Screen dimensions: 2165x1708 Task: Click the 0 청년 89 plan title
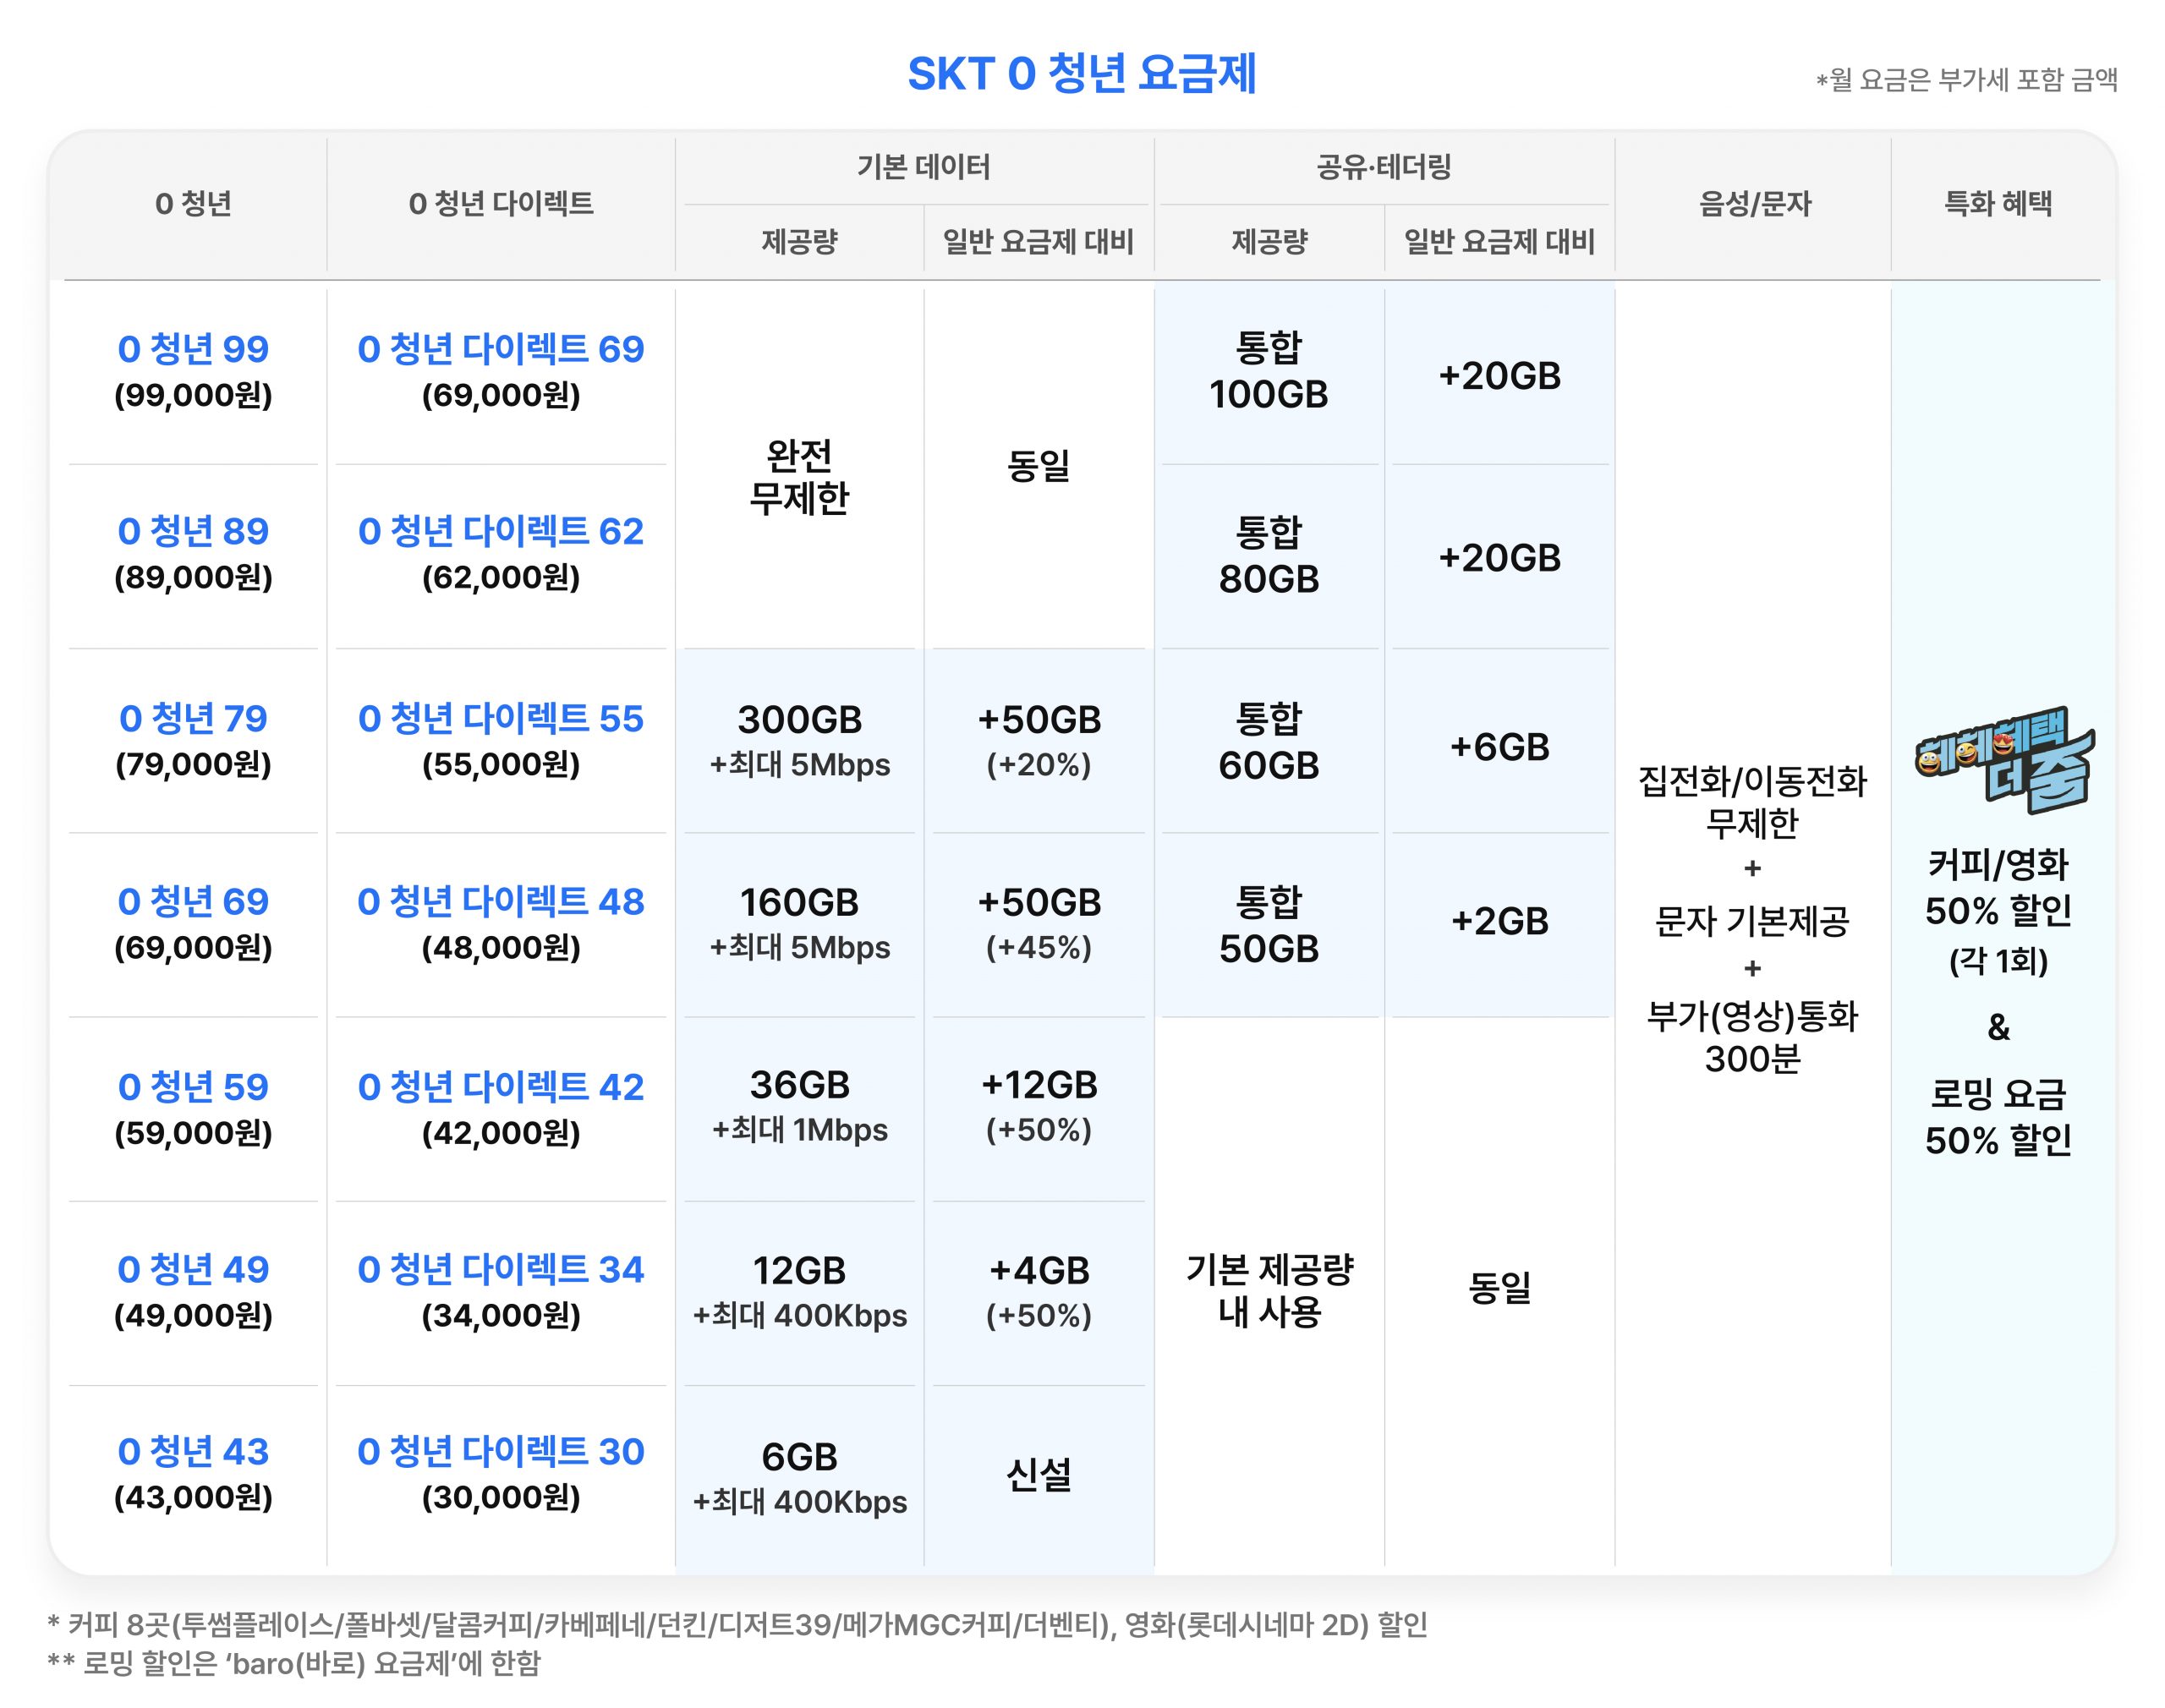coord(193,531)
